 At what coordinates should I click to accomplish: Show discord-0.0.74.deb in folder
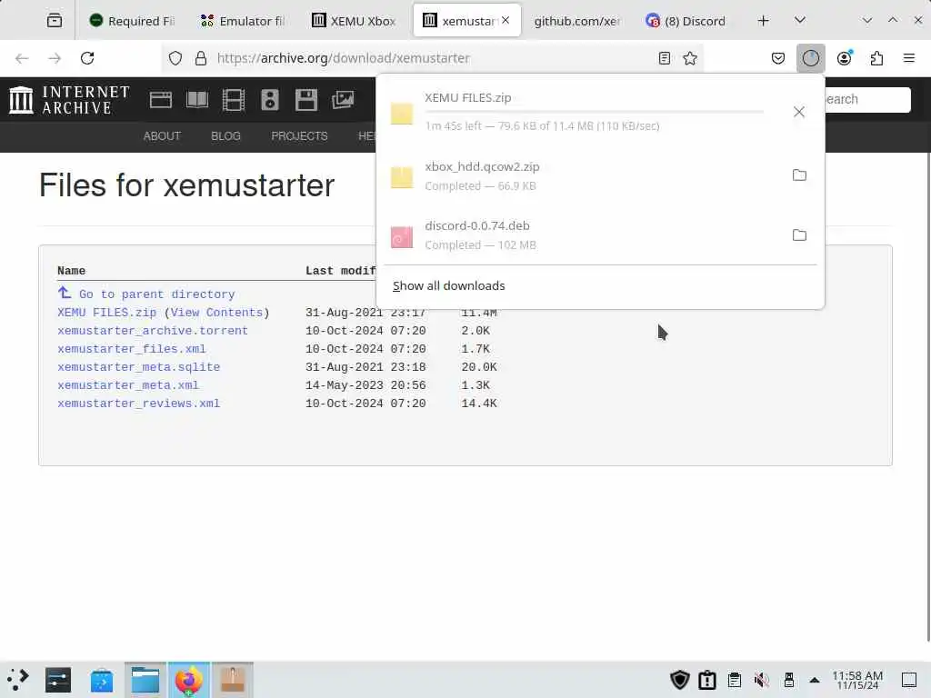point(799,235)
